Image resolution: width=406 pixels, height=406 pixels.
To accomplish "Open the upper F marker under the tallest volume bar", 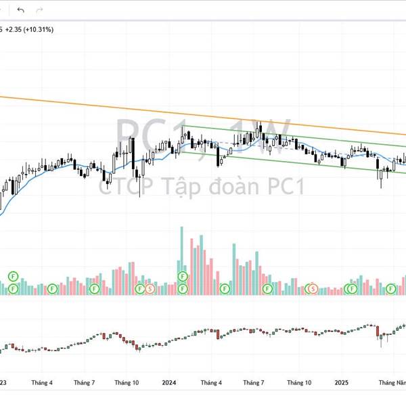I will pyautogui.click(x=183, y=277).
